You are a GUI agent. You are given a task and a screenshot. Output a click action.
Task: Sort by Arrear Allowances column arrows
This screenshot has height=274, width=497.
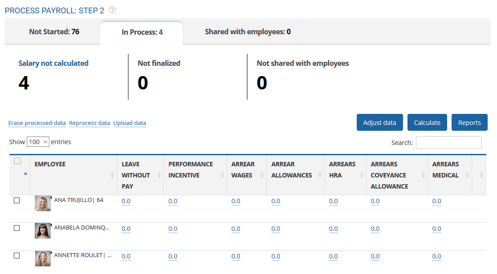(320, 175)
